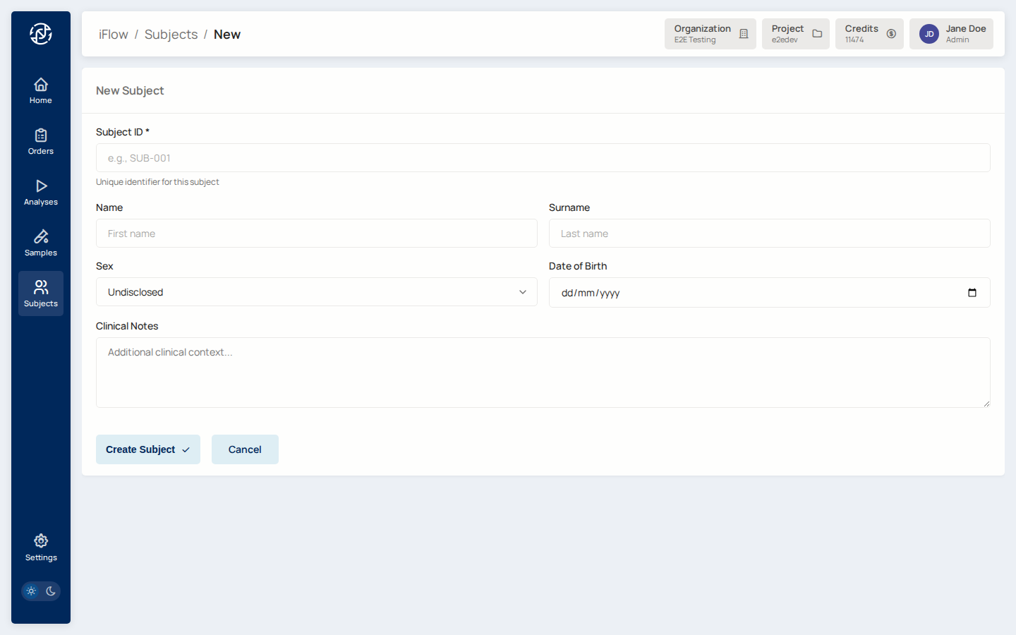Open the Project e2edev selector
Image resolution: width=1016 pixels, height=635 pixels.
pyautogui.click(x=795, y=34)
